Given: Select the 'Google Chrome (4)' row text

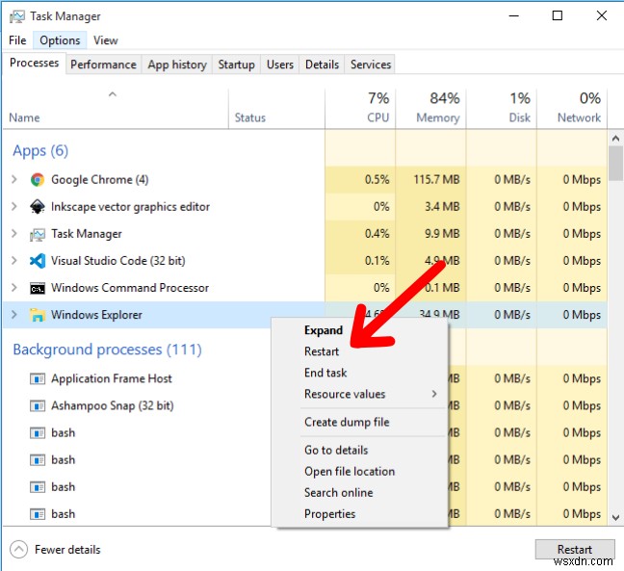Looking at the screenshot, I should [100, 180].
